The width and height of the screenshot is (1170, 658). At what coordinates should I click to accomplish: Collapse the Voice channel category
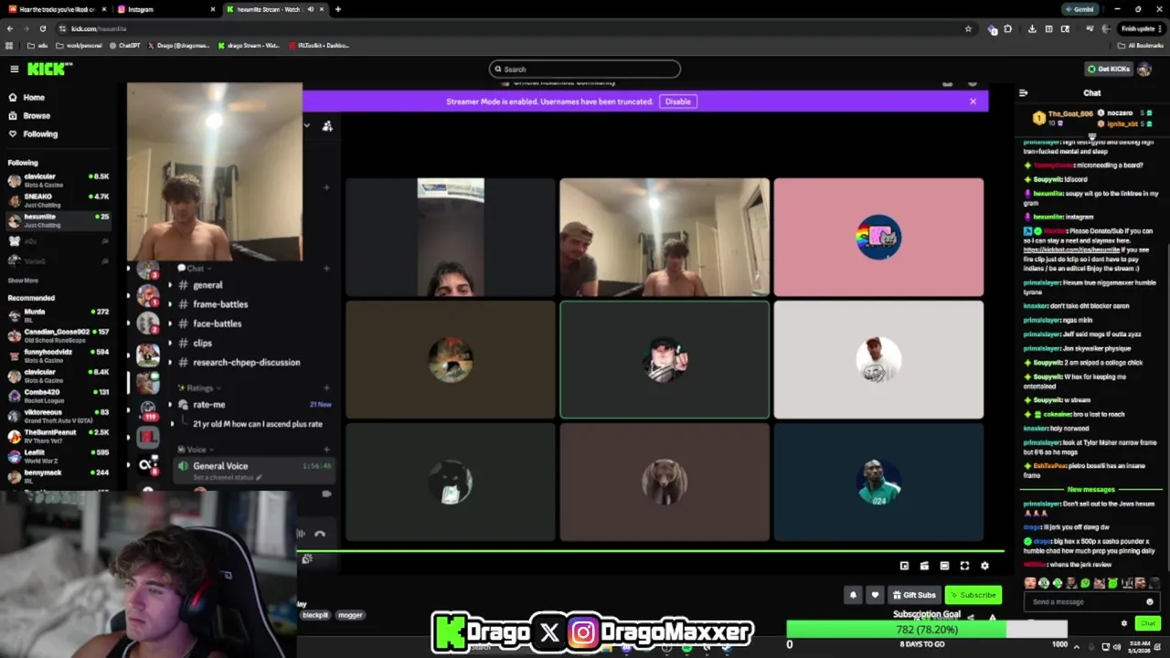point(196,450)
